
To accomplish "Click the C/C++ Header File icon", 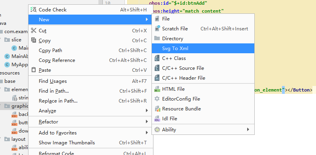I will (157, 78).
